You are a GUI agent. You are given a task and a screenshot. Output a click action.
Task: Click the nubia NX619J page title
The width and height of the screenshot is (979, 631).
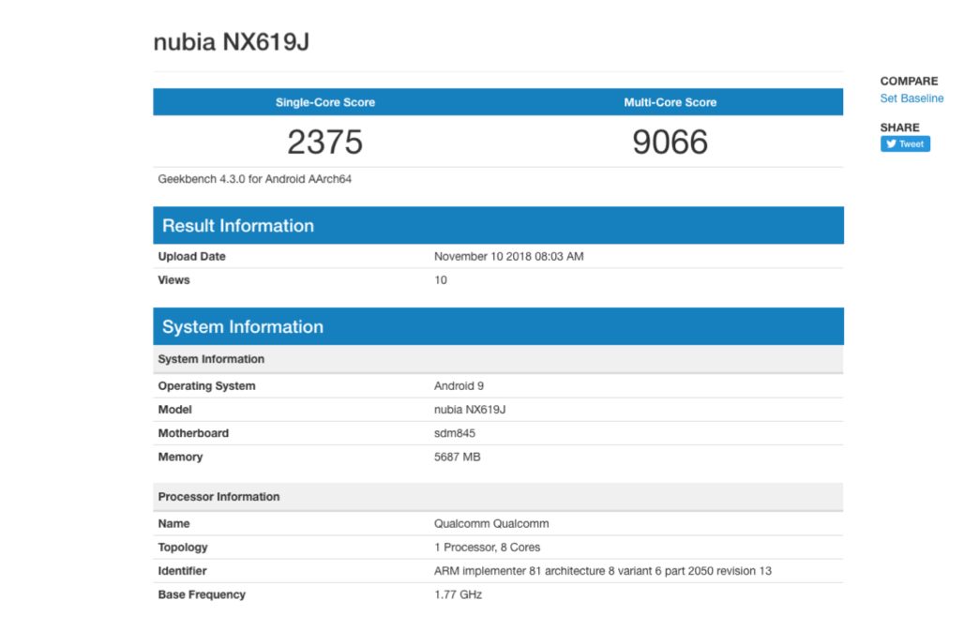coord(231,42)
